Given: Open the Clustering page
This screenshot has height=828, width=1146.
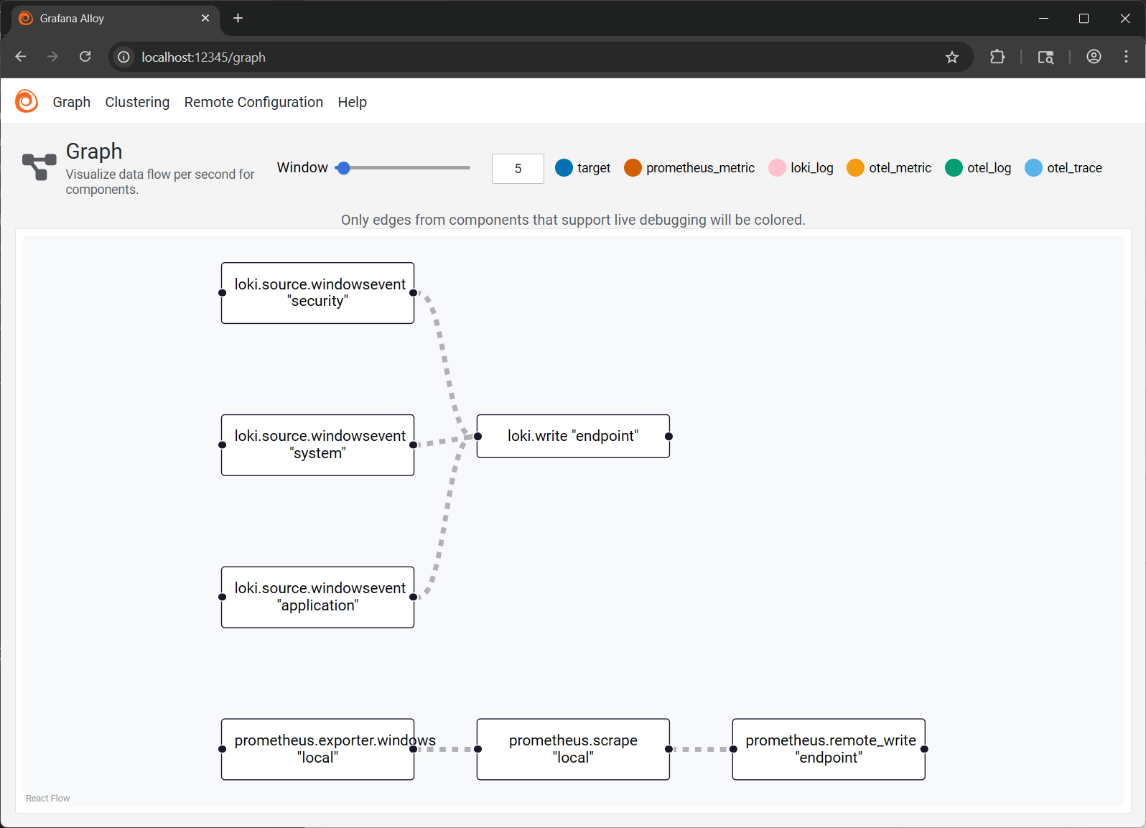Looking at the screenshot, I should click(x=137, y=102).
